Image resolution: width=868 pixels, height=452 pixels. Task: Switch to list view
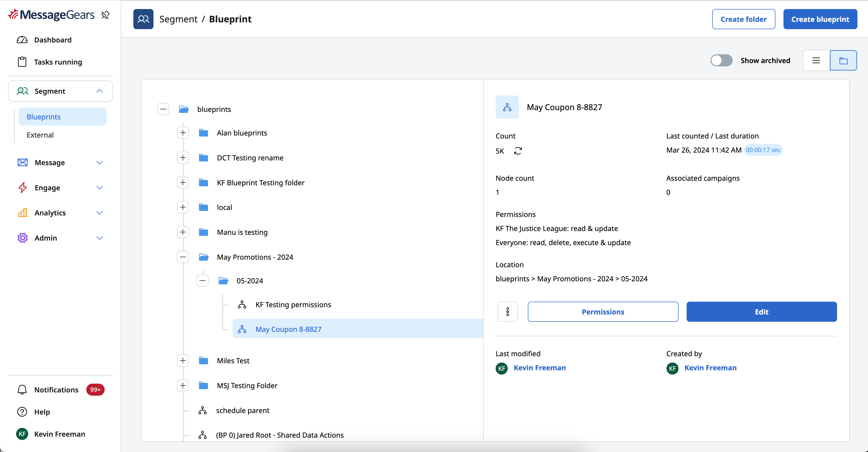click(x=816, y=60)
